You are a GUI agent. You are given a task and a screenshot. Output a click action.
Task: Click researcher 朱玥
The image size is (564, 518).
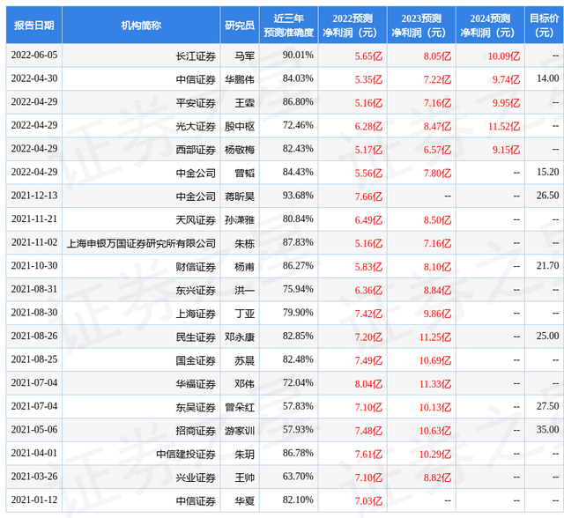(245, 455)
